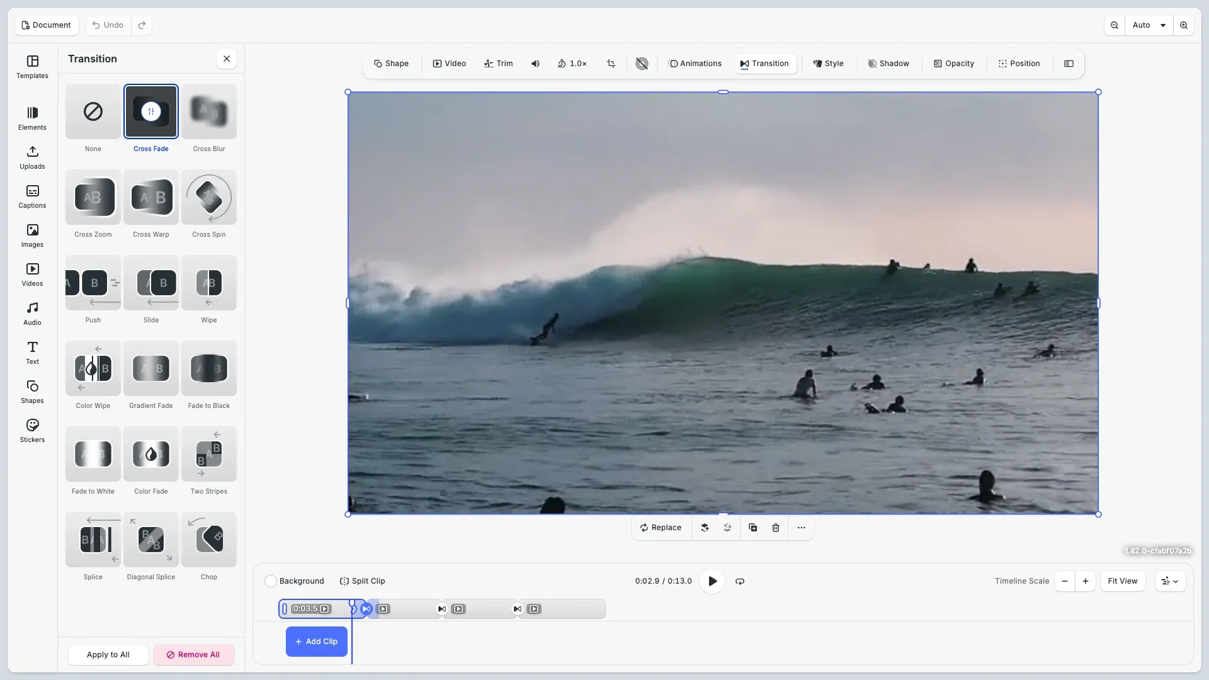
Task: Open the Videos sidebar panel
Action: 32,275
